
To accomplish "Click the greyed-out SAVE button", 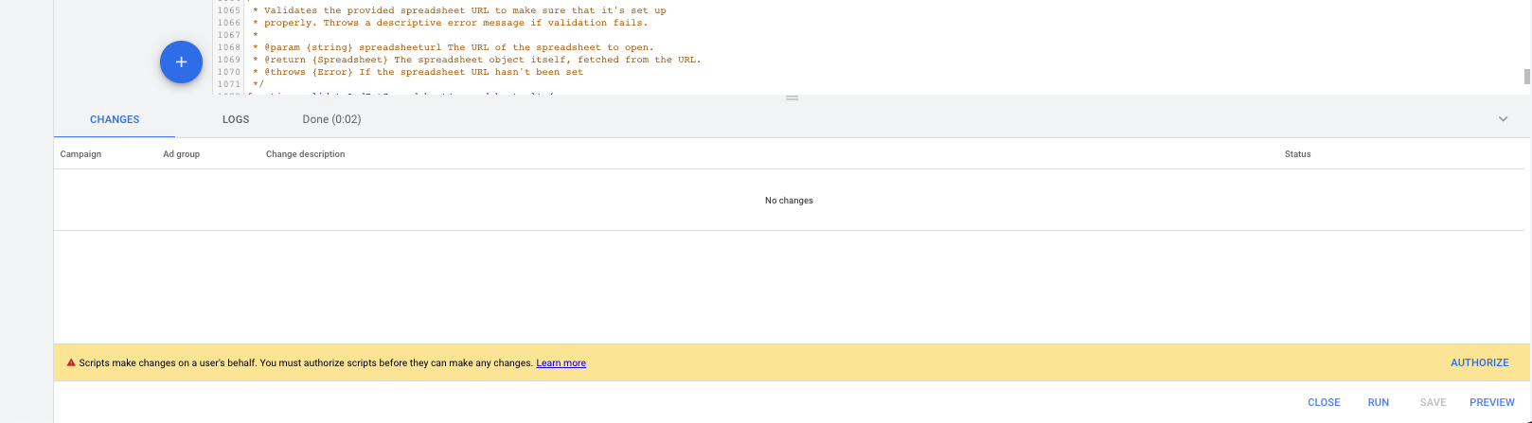I will 1433,402.
